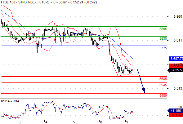The image size is (183, 124).
Task: Click the 5835 resistance level label
Action: click(163, 38)
